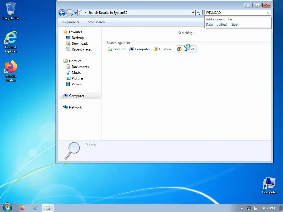Click the 8:38 PM taskbar clock
Viewport: 283px width, 212px height.
269,208
